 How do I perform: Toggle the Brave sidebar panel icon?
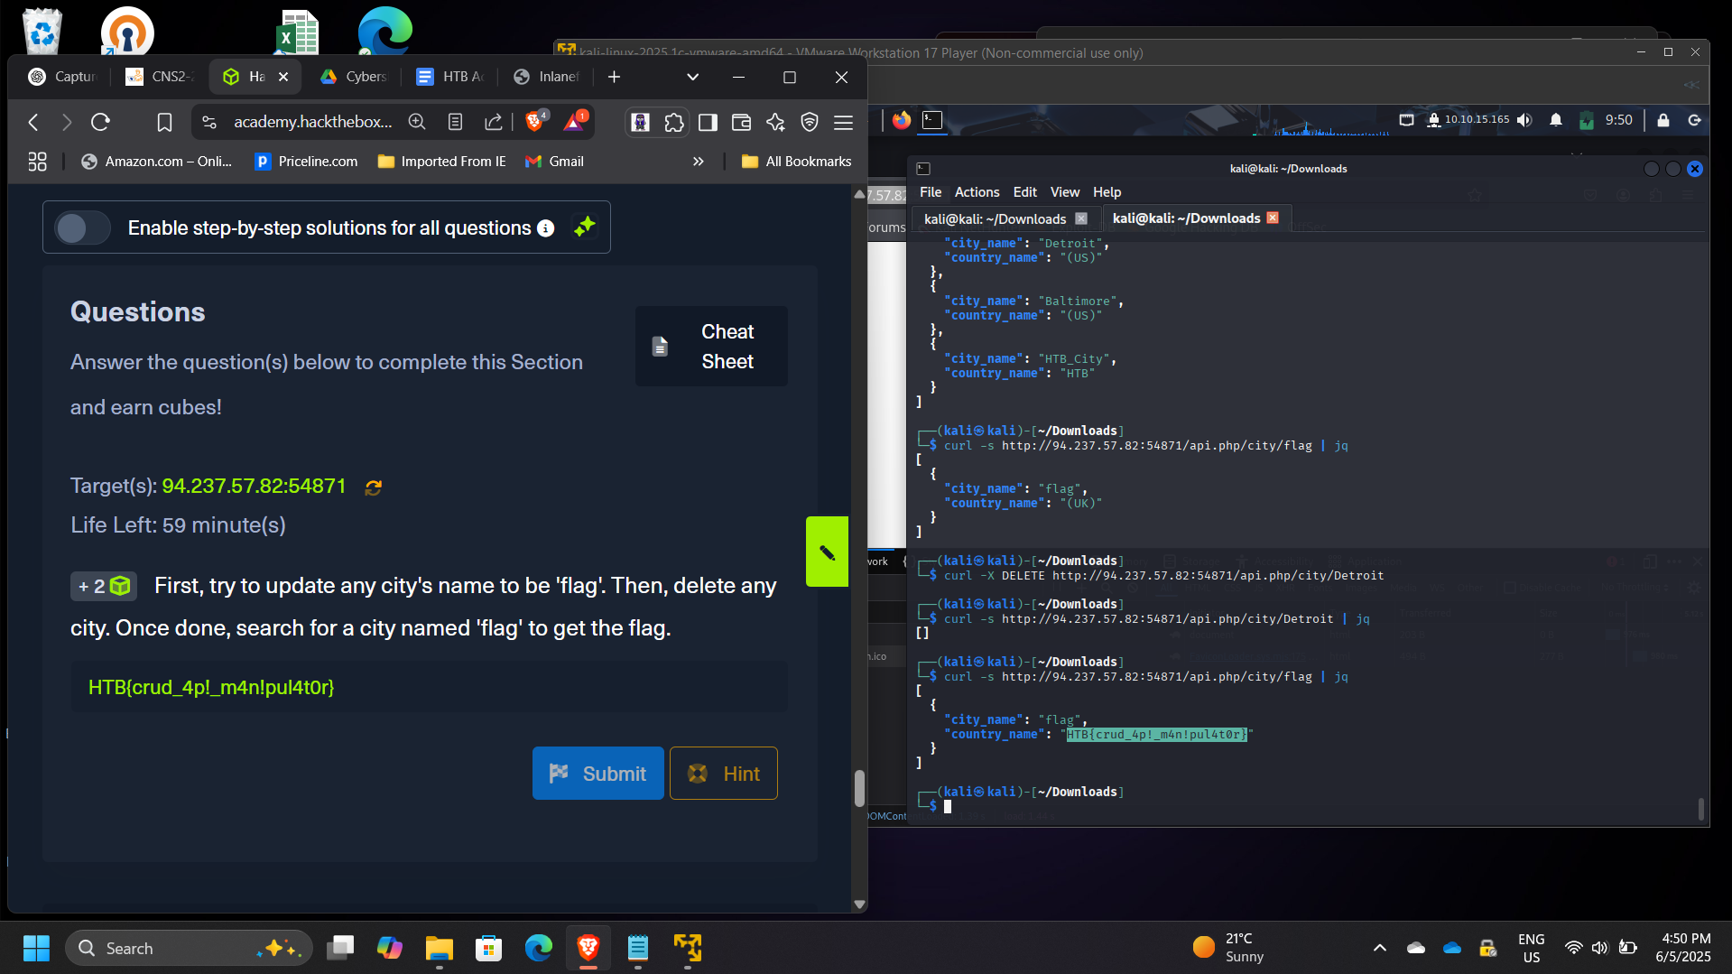pos(708,122)
